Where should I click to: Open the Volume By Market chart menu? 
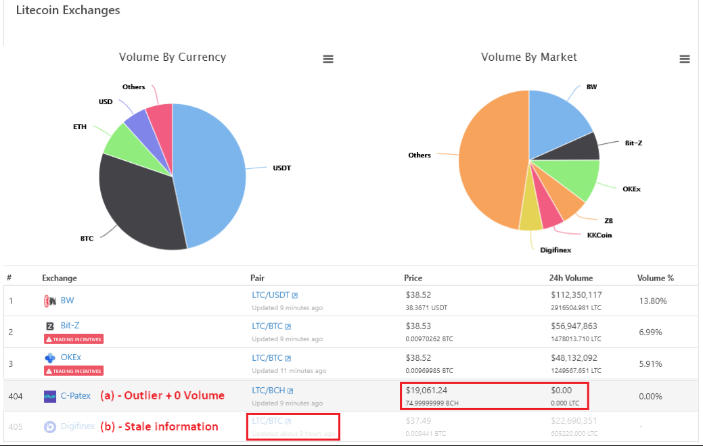tap(685, 59)
